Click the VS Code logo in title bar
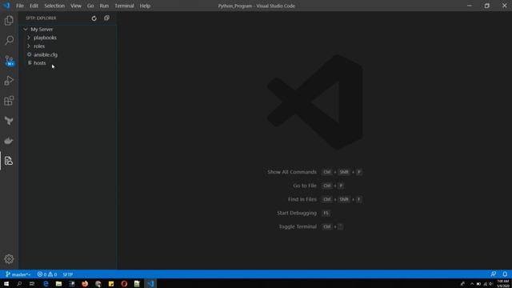The width and height of the screenshot is (512, 288). (x=6, y=6)
